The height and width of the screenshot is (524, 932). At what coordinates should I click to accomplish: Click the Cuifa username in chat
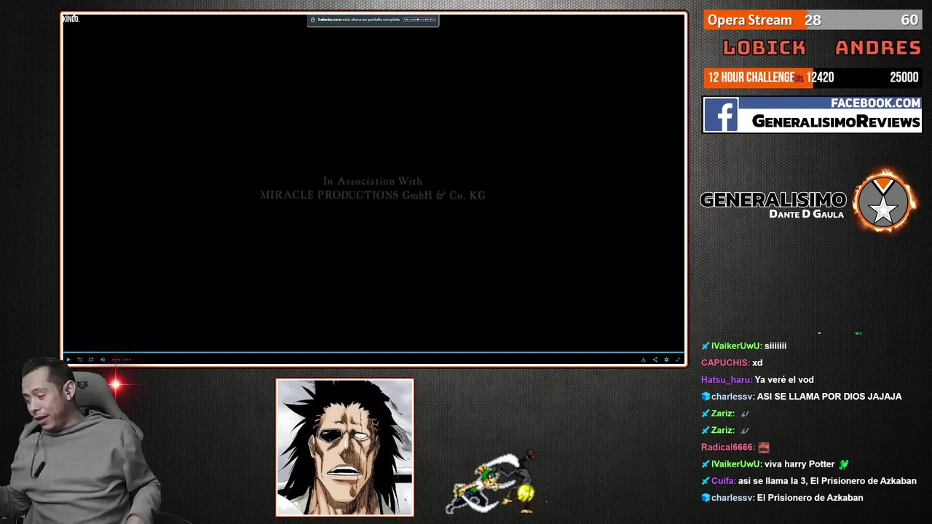722,480
